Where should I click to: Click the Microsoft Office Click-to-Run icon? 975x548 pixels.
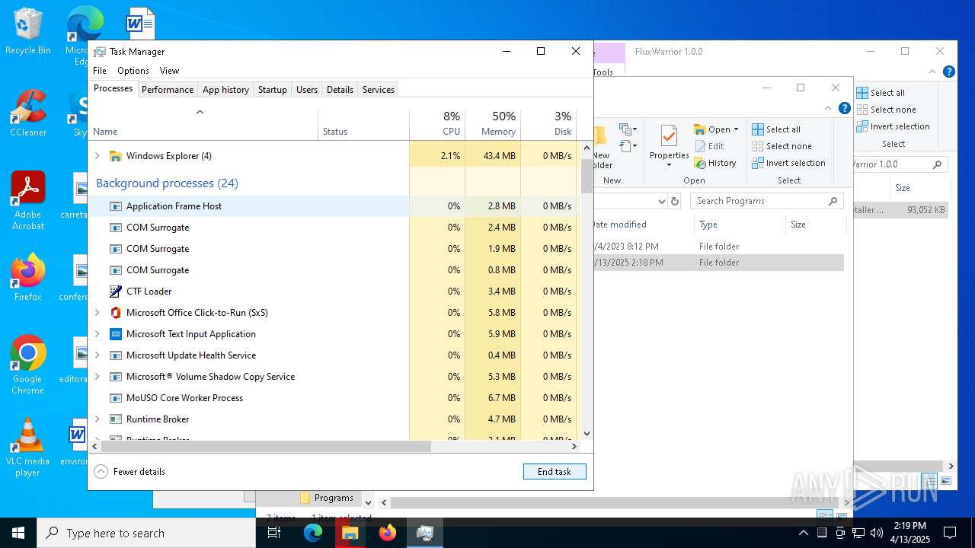click(116, 313)
